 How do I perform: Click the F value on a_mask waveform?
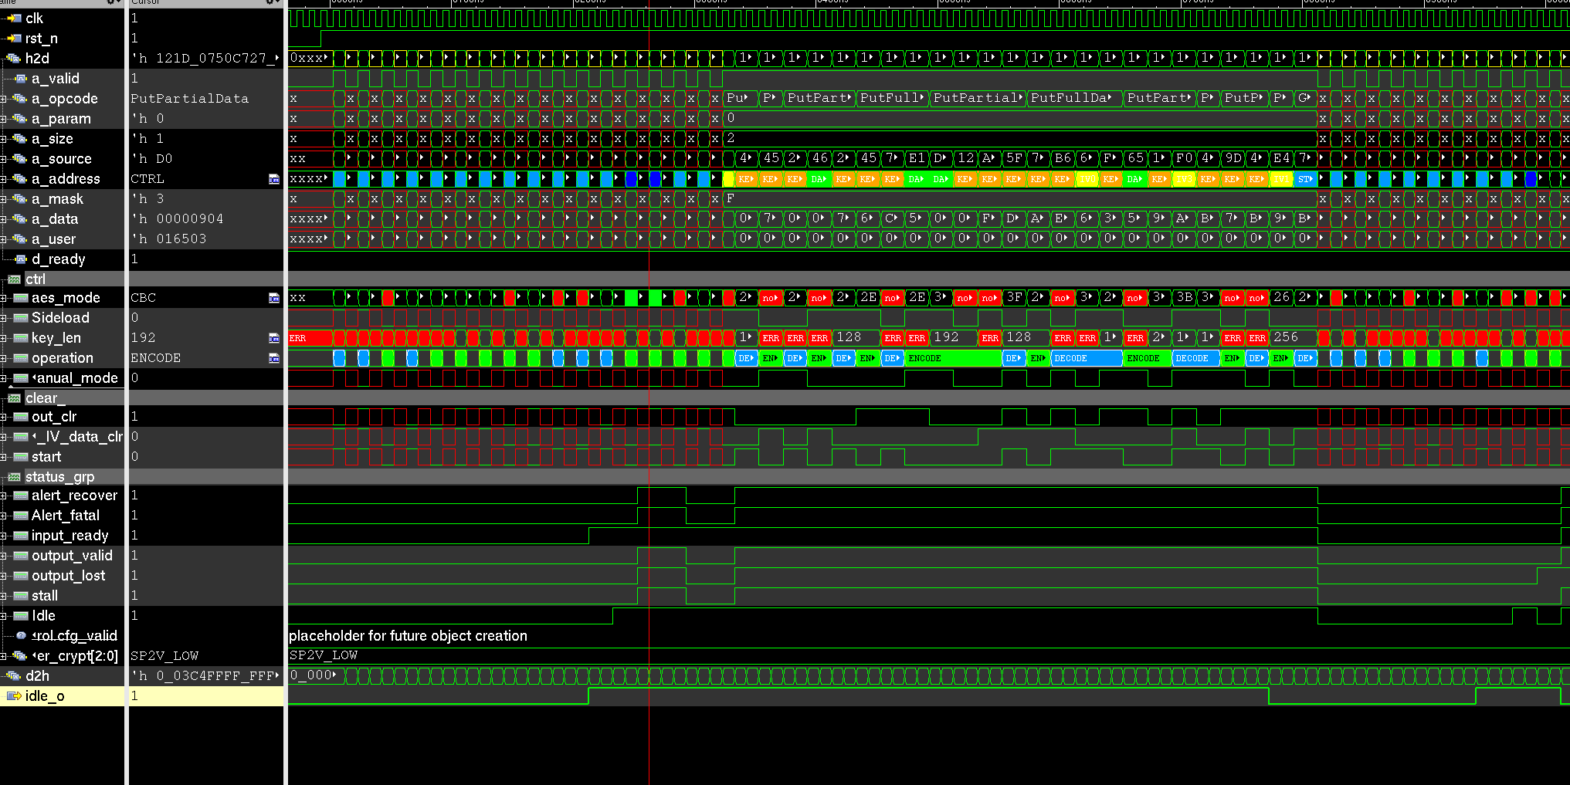coord(730,198)
